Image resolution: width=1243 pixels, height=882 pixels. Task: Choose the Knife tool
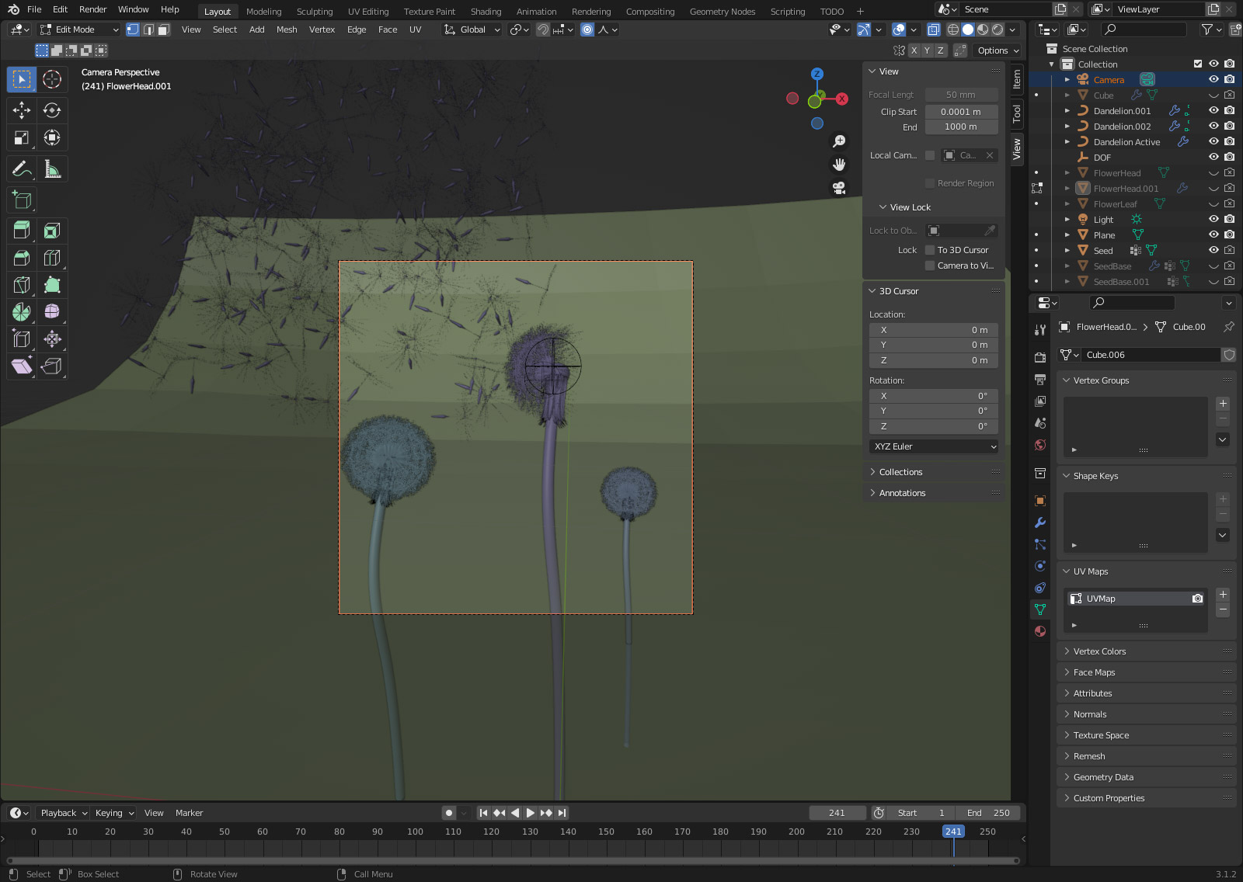pos(22,285)
